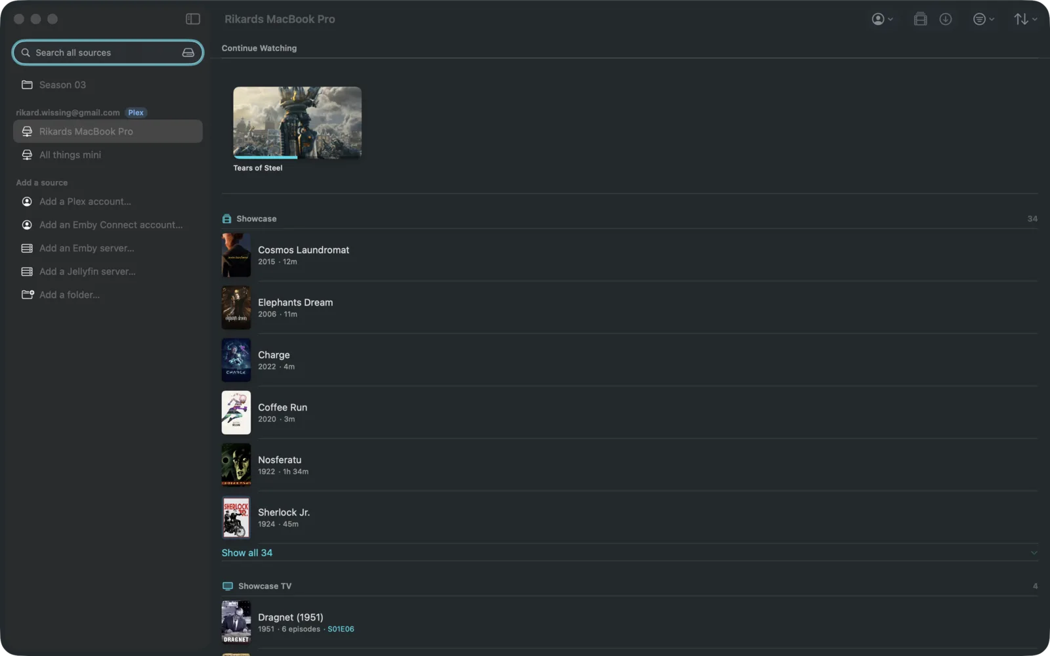This screenshot has height=656, width=1050.
Task: Open the Showcase TV library header
Action: tap(629, 586)
